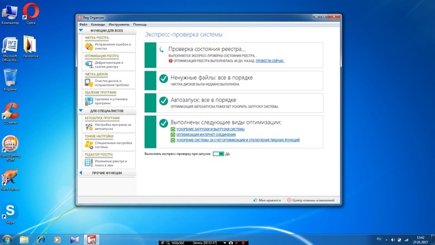
Task: Open the Инструменты menu
Action: [119, 24]
